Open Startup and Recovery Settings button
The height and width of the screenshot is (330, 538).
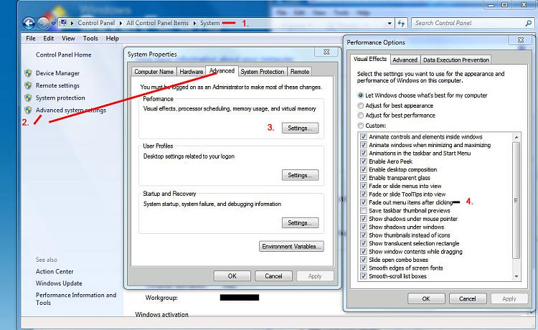pyautogui.click(x=301, y=222)
